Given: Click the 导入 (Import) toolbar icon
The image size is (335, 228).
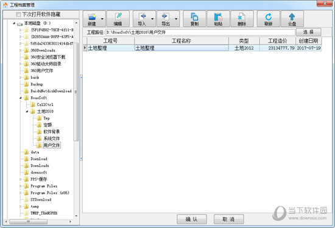Looking at the screenshot, I should [142, 19].
